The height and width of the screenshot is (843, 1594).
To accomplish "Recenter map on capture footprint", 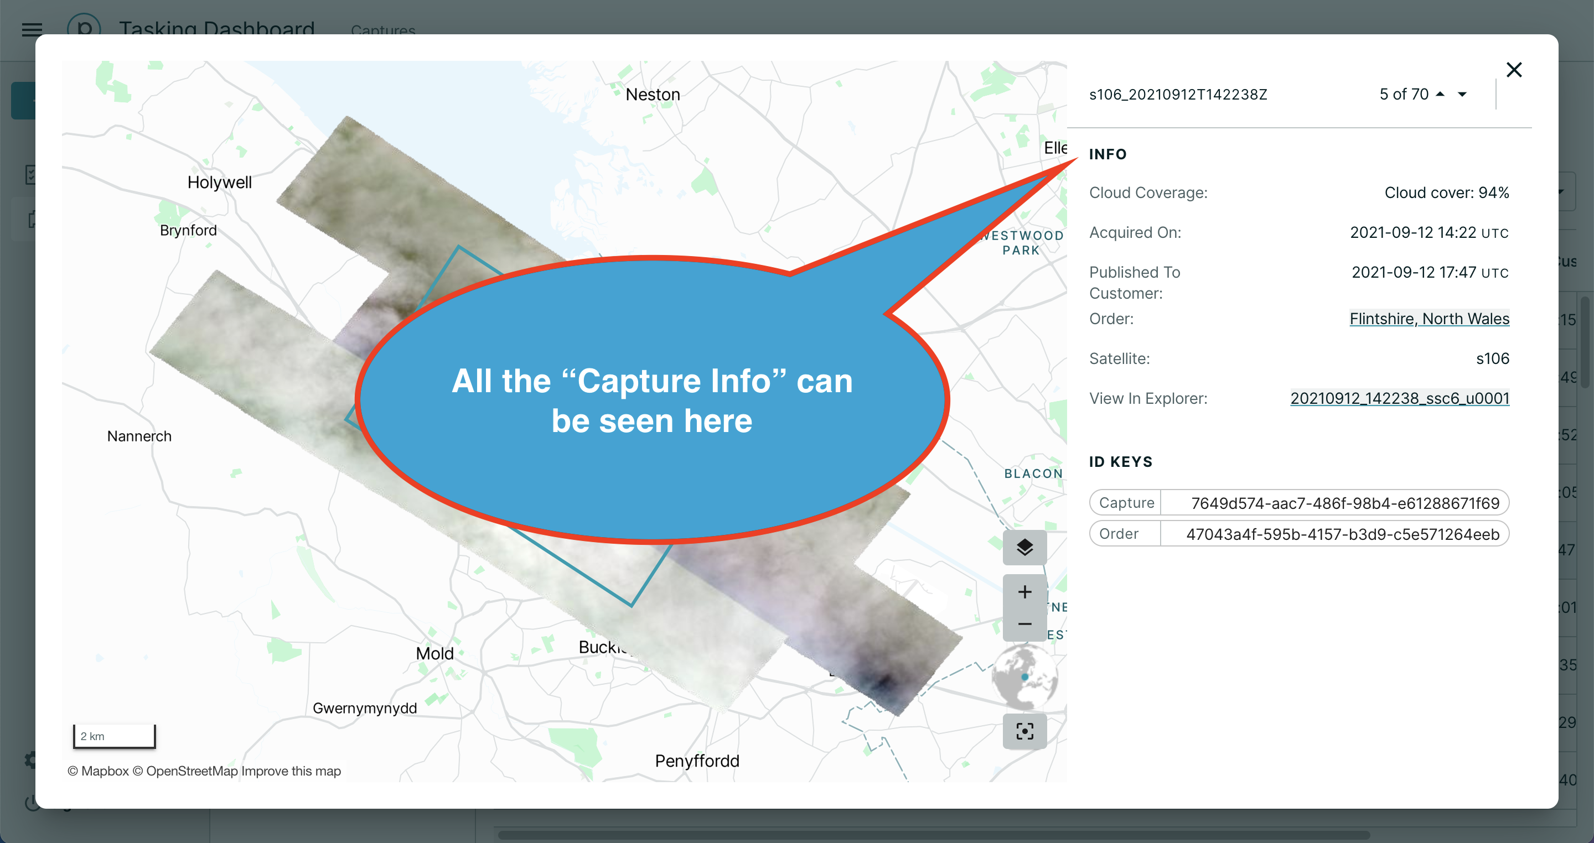I will [1024, 731].
